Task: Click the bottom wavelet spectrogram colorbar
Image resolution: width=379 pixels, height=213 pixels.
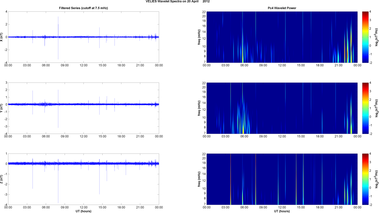Action: [365, 179]
